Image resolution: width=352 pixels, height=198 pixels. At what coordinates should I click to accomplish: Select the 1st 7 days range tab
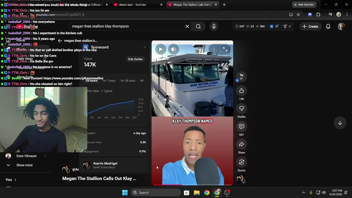pos(109,81)
